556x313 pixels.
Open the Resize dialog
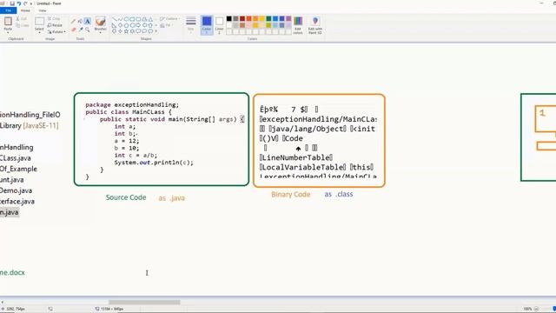55,25
